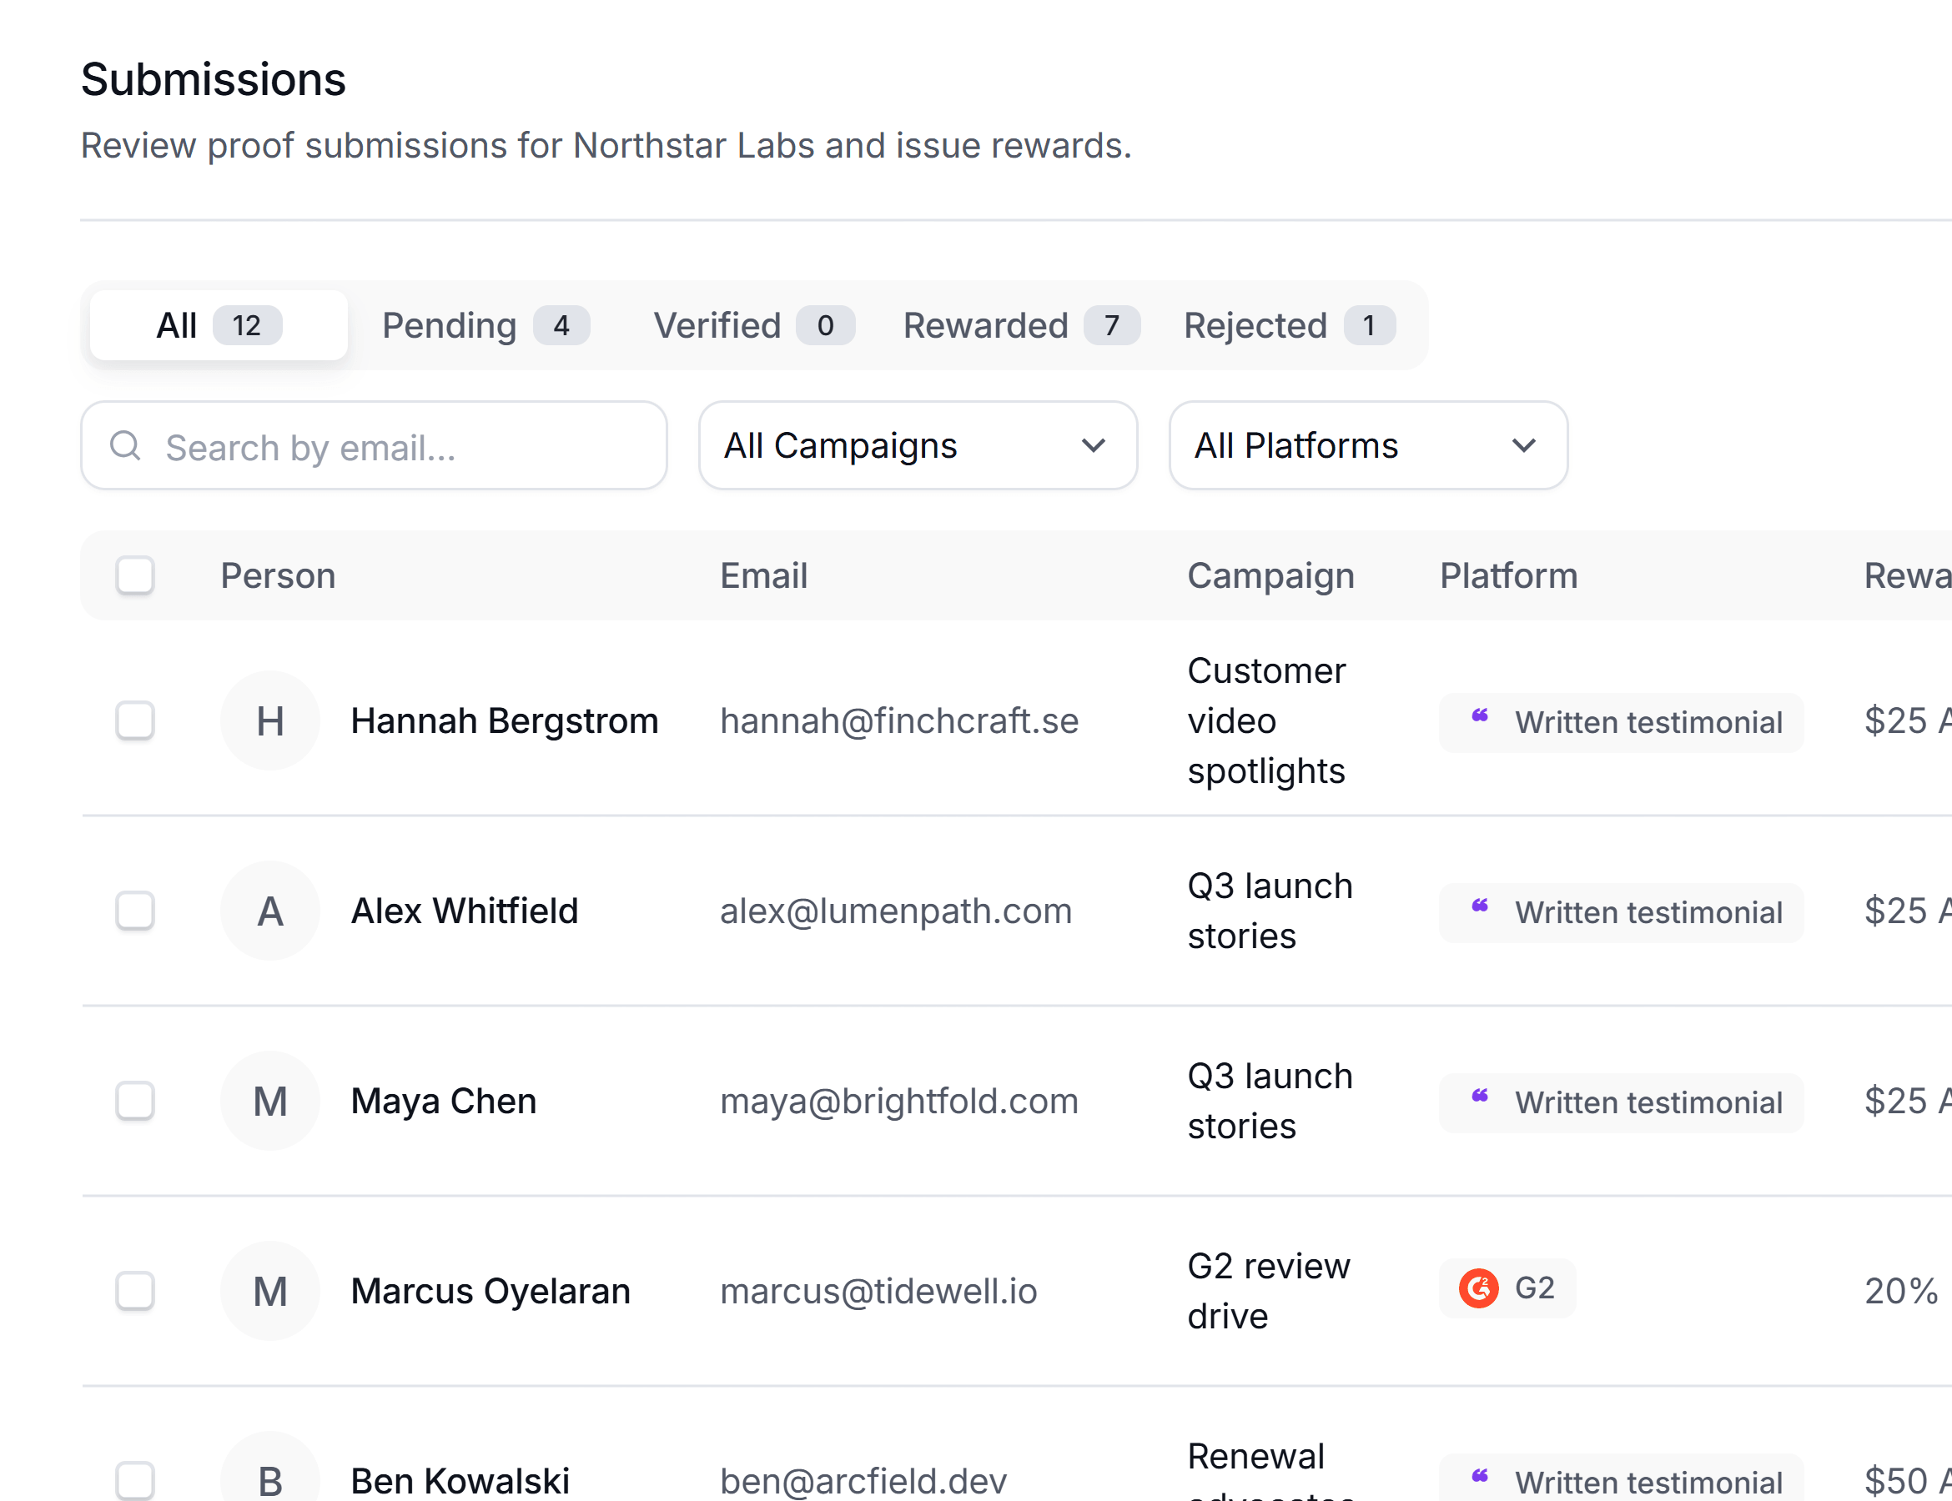Click the name Alex Whitfield
Image resolution: width=1952 pixels, height=1501 pixels.
tap(465, 911)
